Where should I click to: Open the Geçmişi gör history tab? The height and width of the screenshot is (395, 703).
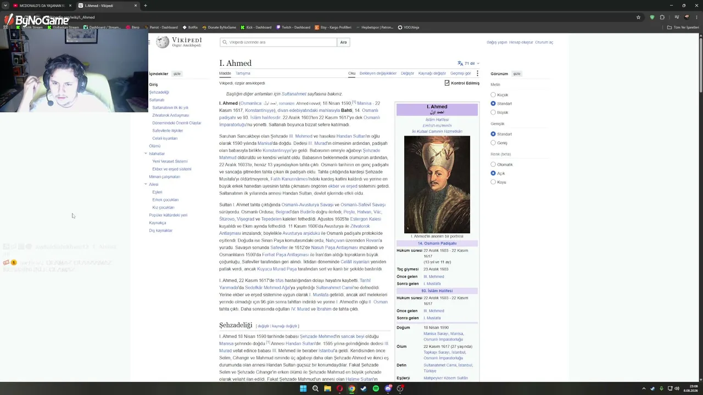point(460,74)
